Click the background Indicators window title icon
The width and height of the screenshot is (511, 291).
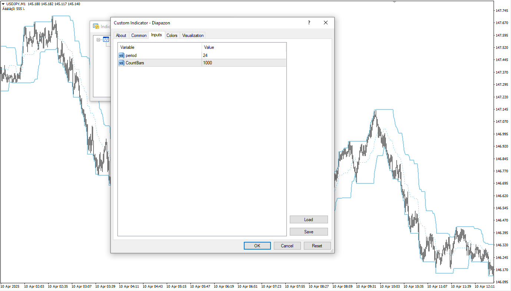click(96, 27)
